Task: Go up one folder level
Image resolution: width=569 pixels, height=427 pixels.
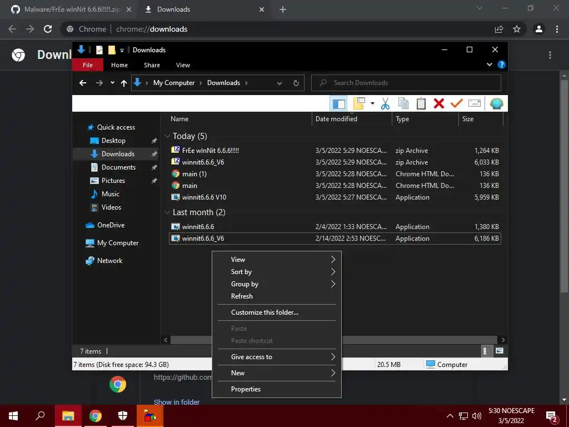Action: point(124,83)
